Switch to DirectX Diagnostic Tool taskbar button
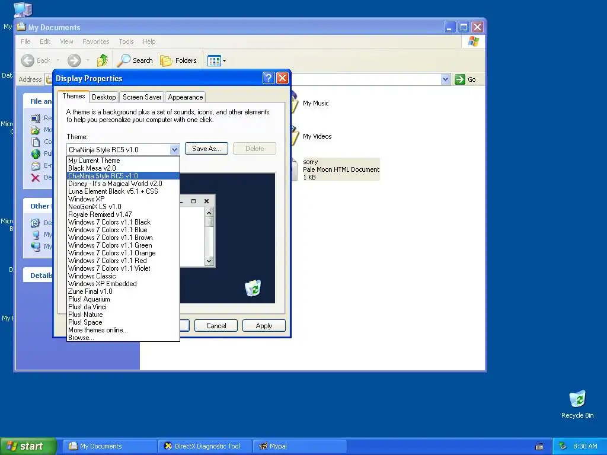 pyautogui.click(x=205, y=446)
